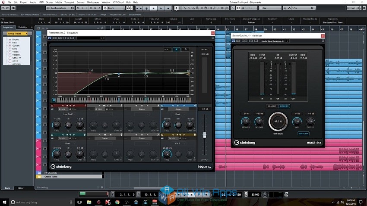Open the Devices menu
The width and height of the screenshot is (367, 206).
pyautogui.click(x=80, y=2)
